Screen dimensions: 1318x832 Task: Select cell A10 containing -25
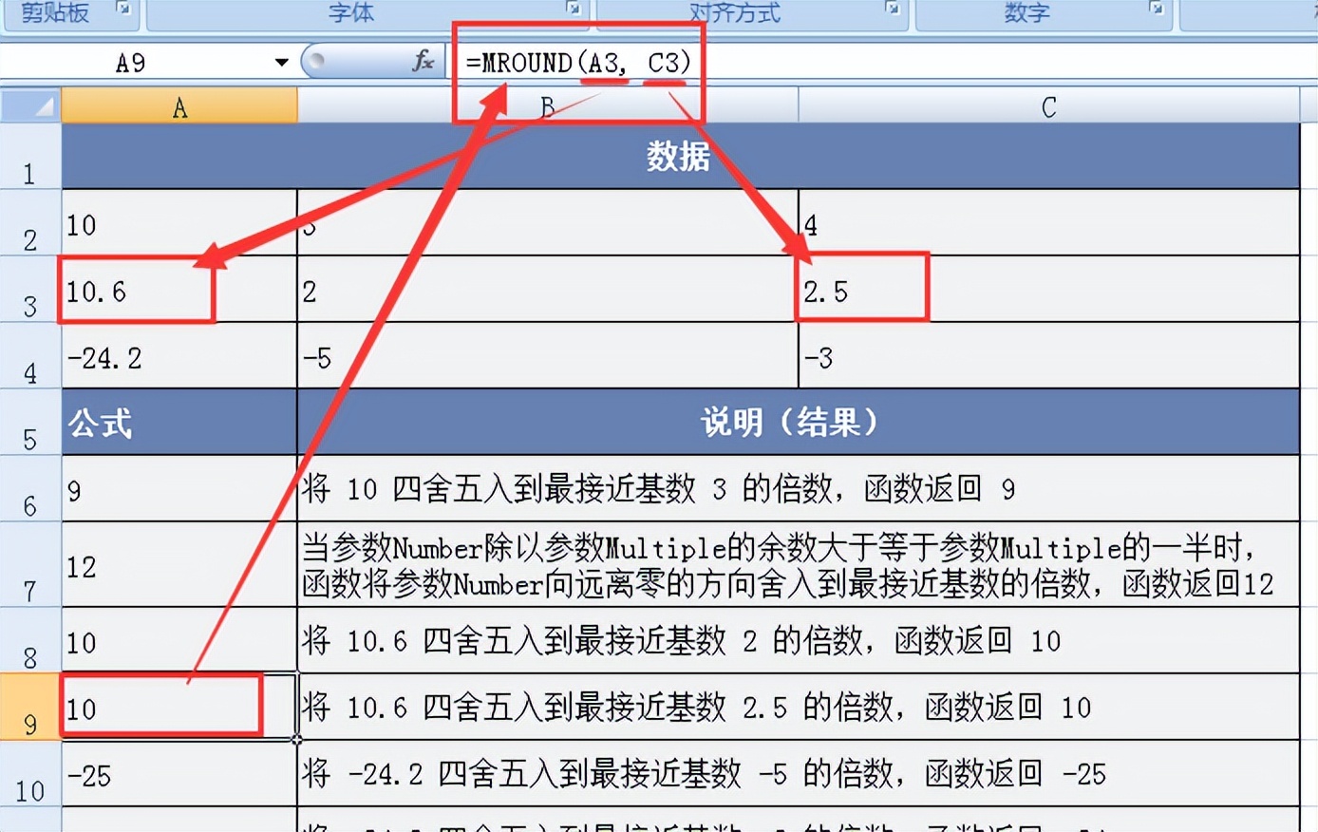[179, 774]
